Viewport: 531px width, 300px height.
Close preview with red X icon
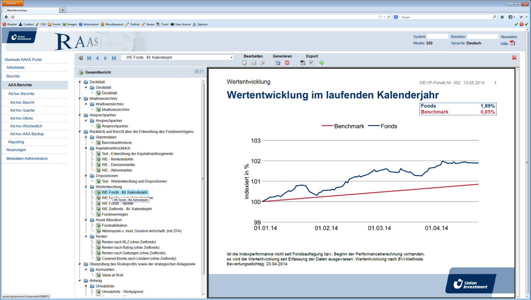click(514, 58)
